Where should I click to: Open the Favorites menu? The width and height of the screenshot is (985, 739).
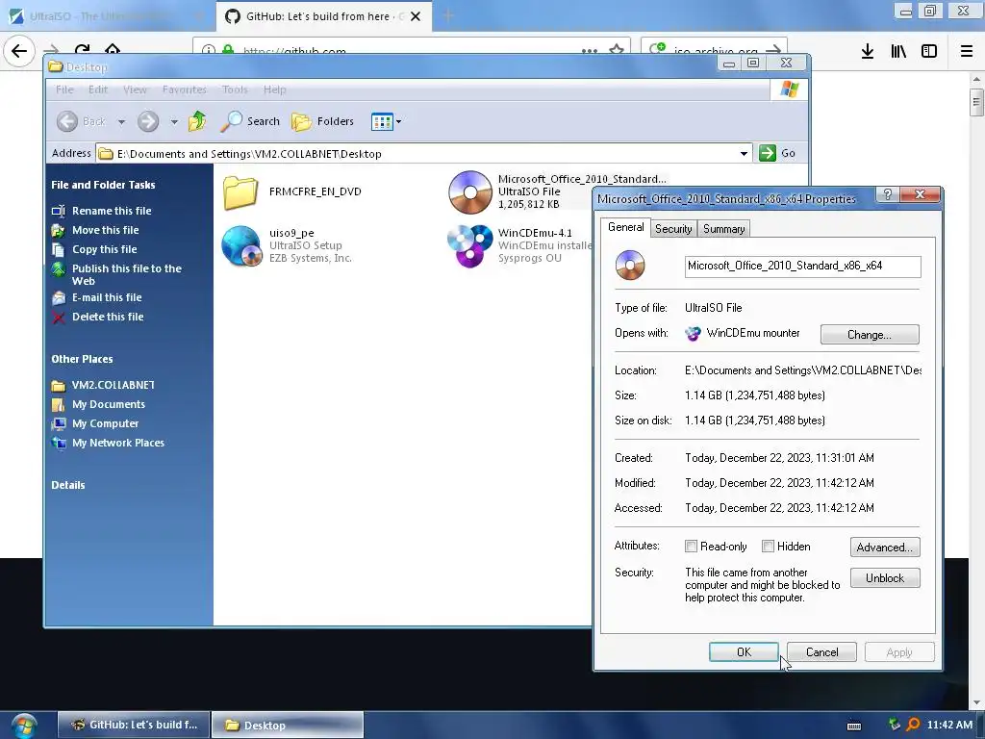pyautogui.click(x=184, y=89)
